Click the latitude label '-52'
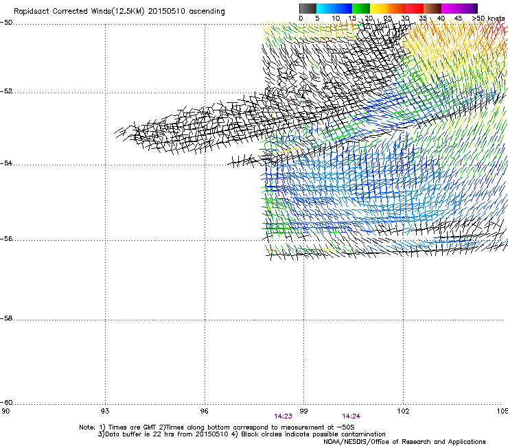Image resolution: width=508 pixels, height=446 pixels. 6,91
